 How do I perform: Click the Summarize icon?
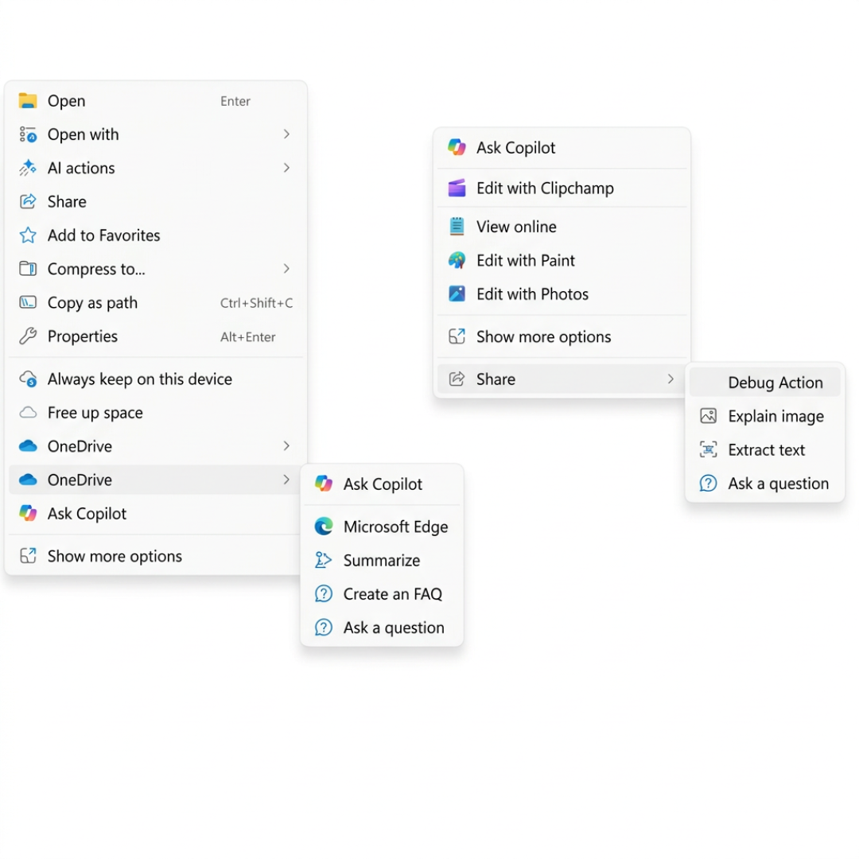point(323,560)
